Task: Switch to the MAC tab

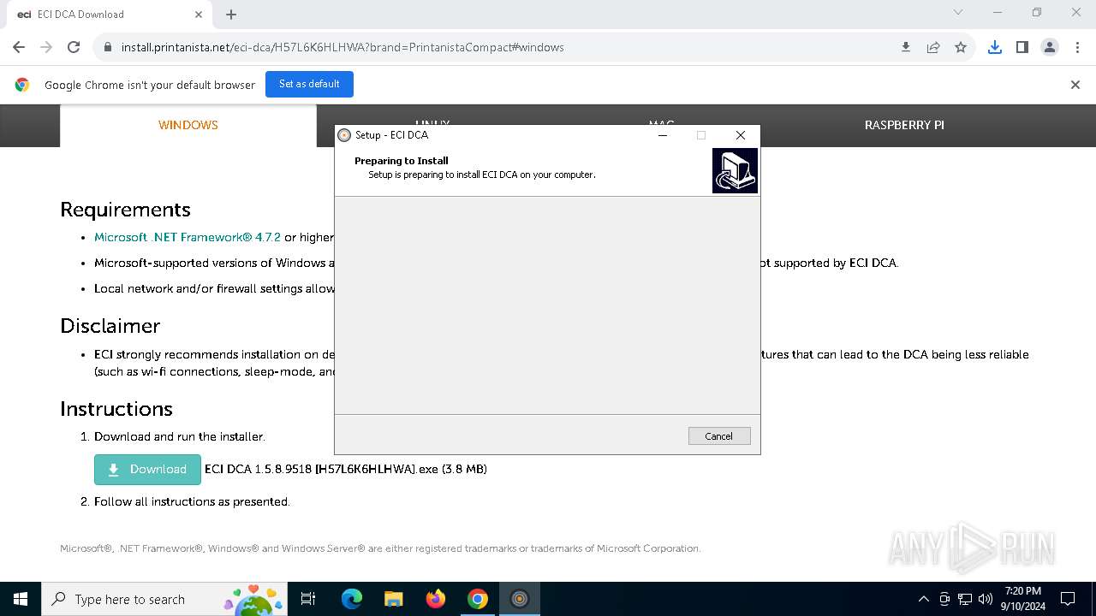Action: (x=661, y=122)
